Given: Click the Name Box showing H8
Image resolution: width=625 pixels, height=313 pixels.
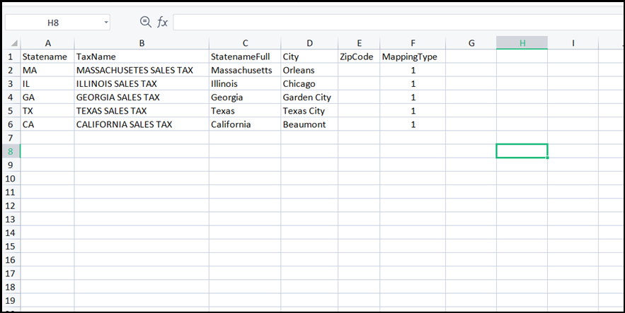Looking at the screenshot, I should (x=53, y=23).
